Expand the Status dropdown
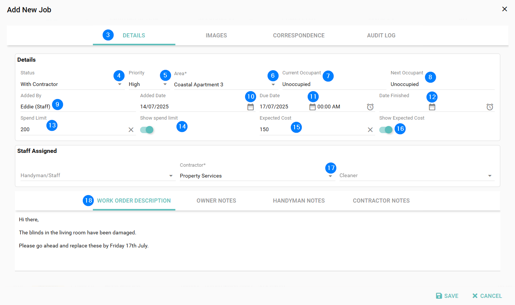 coord(120,84)
